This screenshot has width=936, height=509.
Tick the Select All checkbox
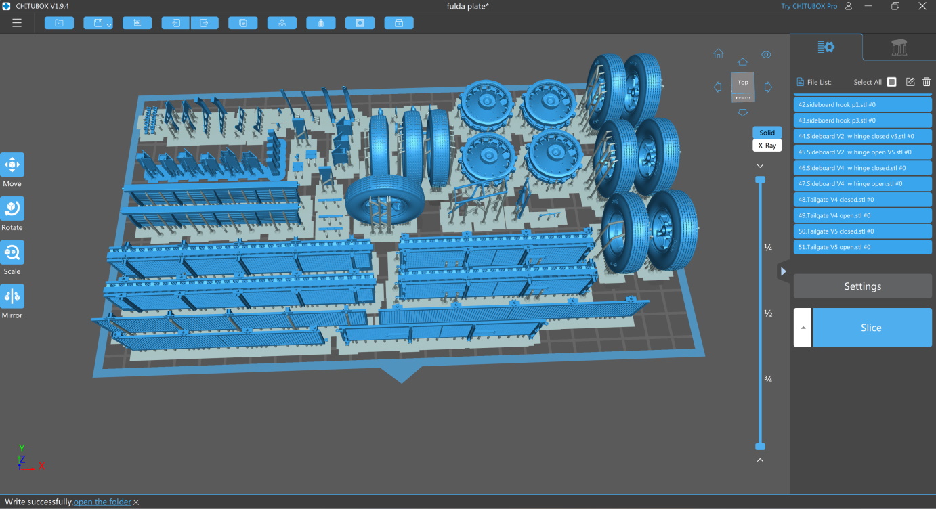[x=891, y=82]
